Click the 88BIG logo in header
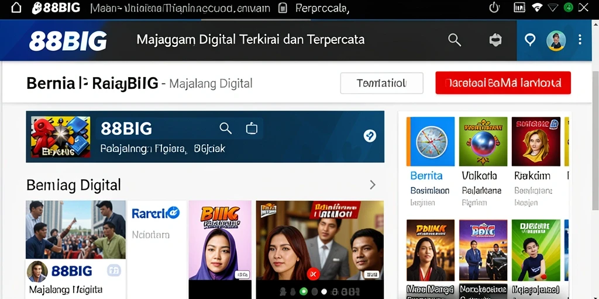599x299 pixels. (x=68, y=41)
